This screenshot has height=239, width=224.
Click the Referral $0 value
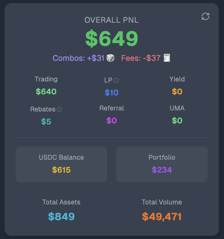point(112,121)
